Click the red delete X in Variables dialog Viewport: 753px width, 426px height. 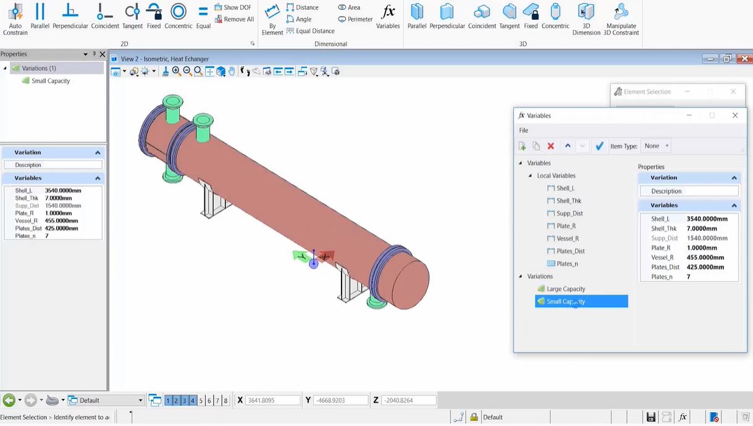(551, 146)
